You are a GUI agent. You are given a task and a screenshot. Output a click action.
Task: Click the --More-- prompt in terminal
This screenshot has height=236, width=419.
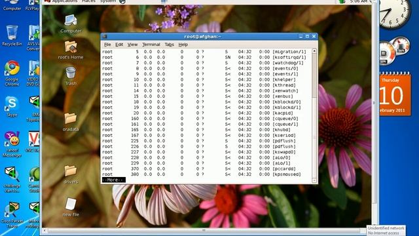coord(113,180)
